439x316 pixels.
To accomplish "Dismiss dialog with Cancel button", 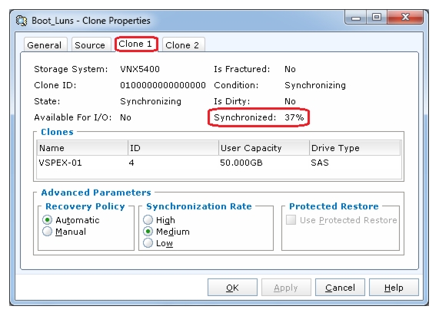I will 340,287.
